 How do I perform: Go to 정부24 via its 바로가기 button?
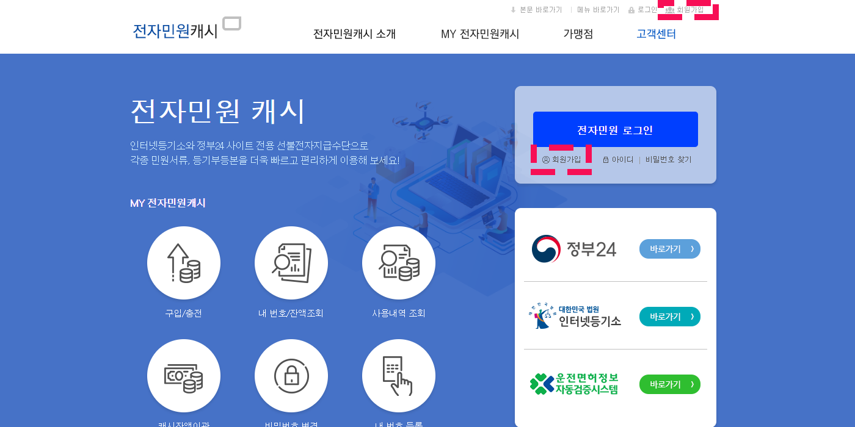click(x=670, y=249)
